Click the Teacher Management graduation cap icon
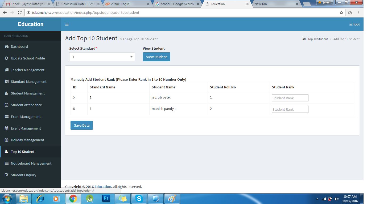The height and width of the screenshot is (206, 367). pos(7,70)
